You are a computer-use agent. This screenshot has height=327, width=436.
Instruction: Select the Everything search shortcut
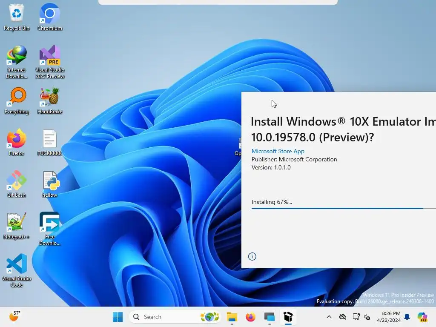tap(17, 100)
